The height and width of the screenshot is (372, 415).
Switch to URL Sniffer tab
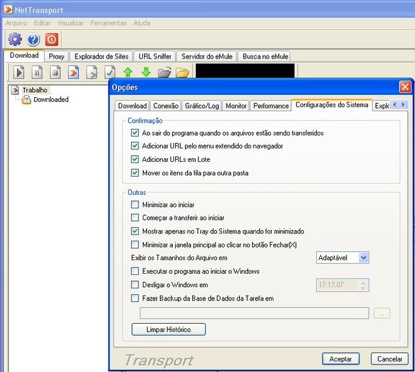[x=155, y=56]
